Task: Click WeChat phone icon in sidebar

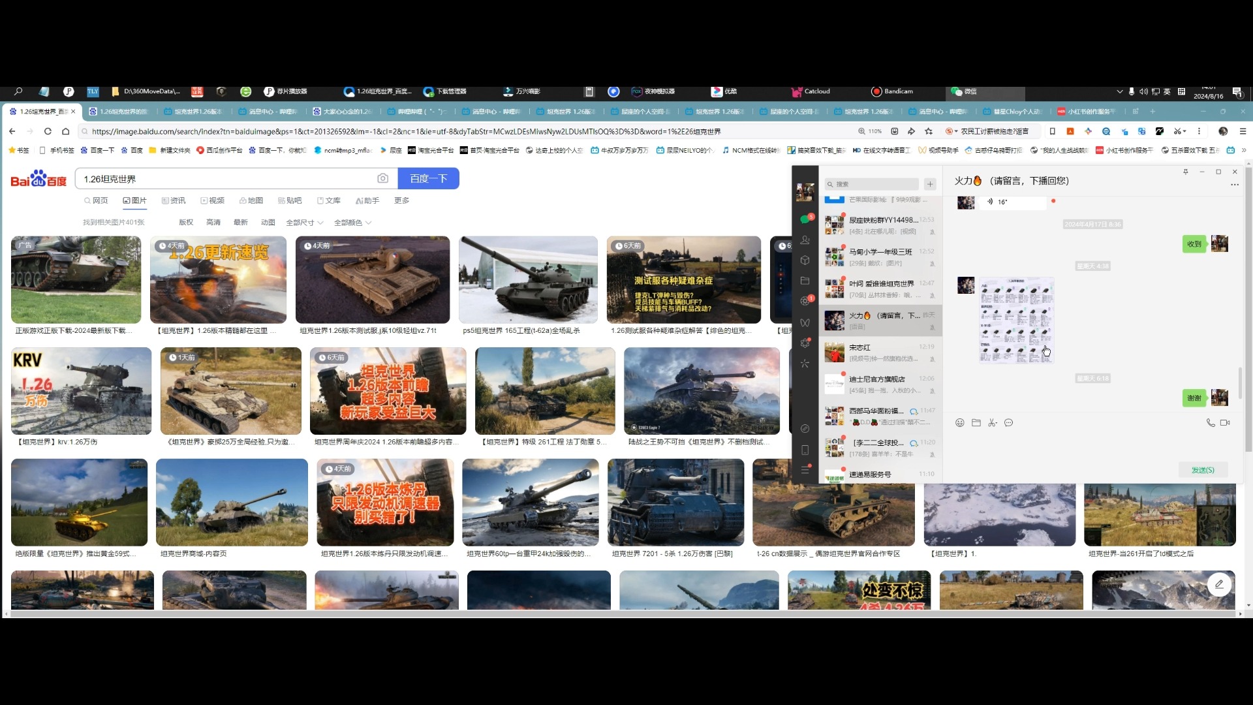Action: coord(805,450)
